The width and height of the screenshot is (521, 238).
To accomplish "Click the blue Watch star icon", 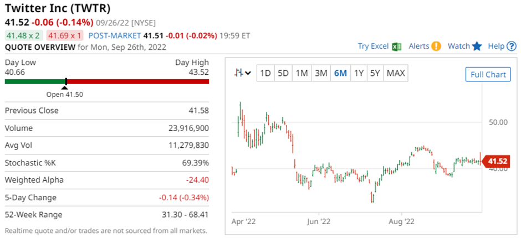I will coord(477,46).
